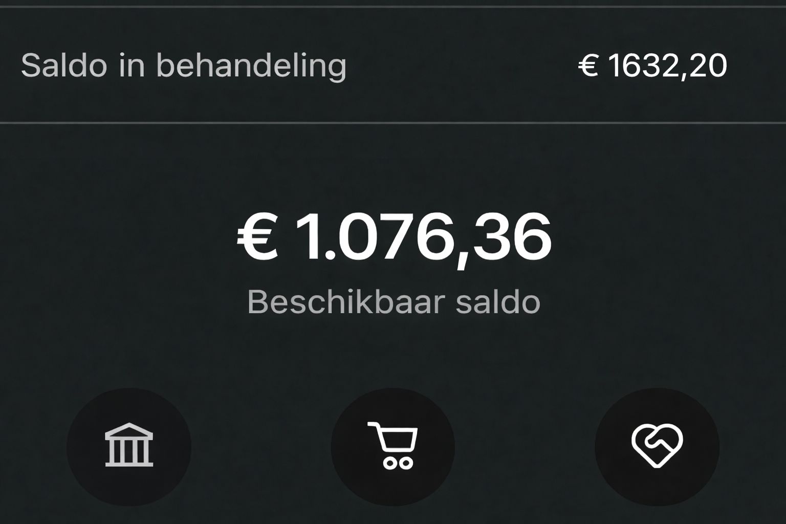The width and height of the screenshot is (786, 524).
Task: Click the word saldo under the balance
Action: coord(497,301)
